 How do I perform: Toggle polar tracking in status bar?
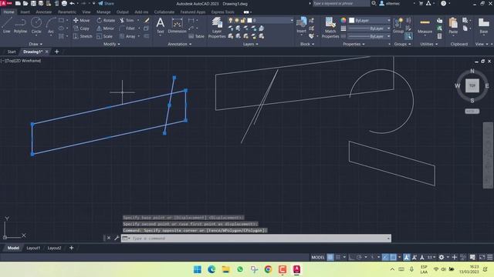(x=359, y=257)
